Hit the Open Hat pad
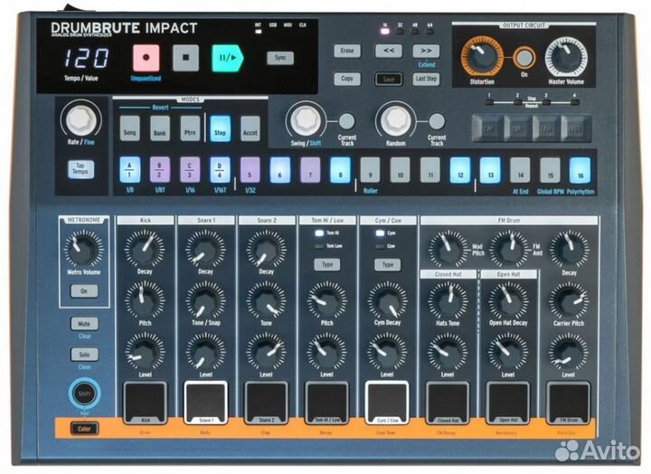 [508, 403]
